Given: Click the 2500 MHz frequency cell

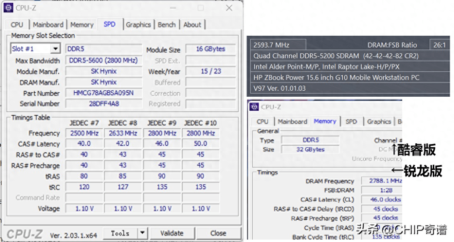Looking at the screenshot, I should click(x=84, y=133).
